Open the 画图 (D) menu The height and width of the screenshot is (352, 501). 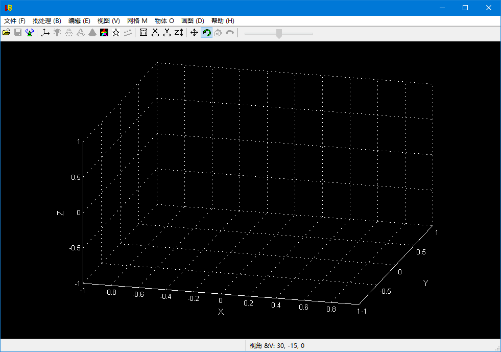tap(193, 21)
